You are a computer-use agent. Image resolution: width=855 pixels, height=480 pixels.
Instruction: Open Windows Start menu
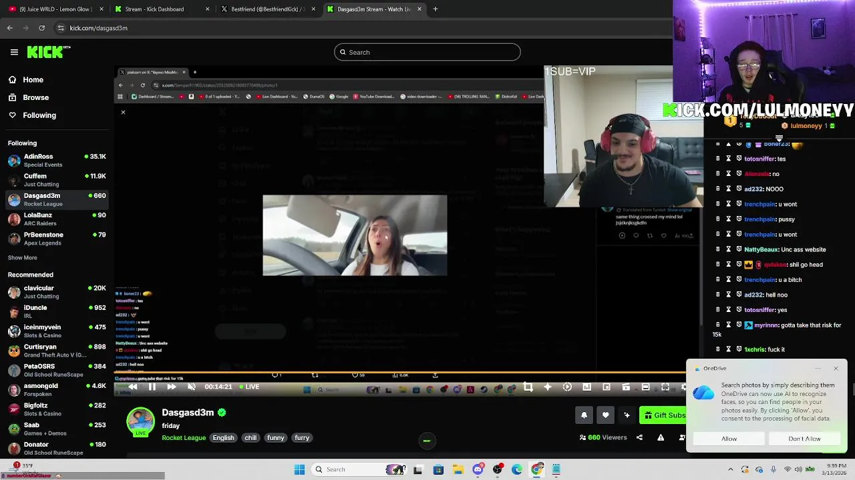(x=300, y=469)
